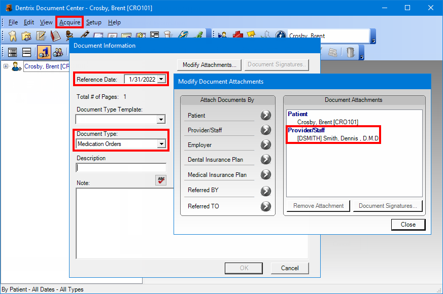Click into the Description text field

[x=121, y=168]
